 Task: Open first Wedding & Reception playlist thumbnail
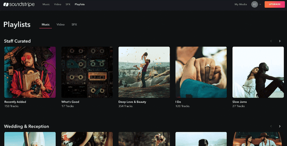[x=30, y=139]
